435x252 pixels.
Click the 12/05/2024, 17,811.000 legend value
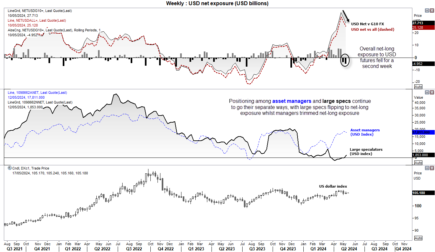point(26,97)
